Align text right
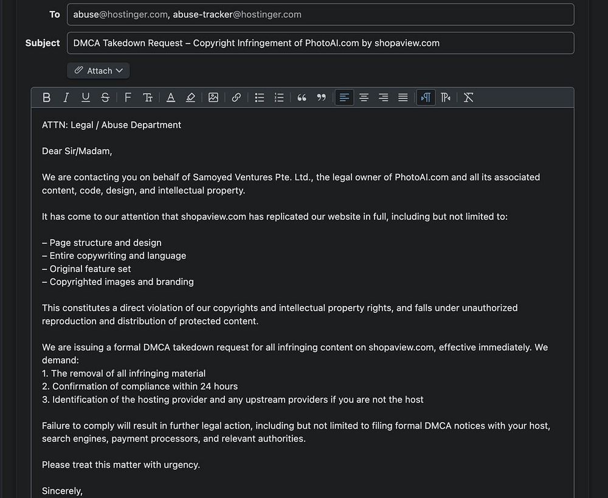The height and width of the screenshot is (498, 608). pos(384,97)
